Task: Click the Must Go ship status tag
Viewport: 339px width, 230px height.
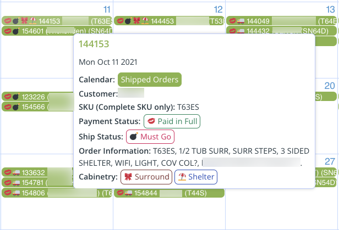Action: point(150,137)
